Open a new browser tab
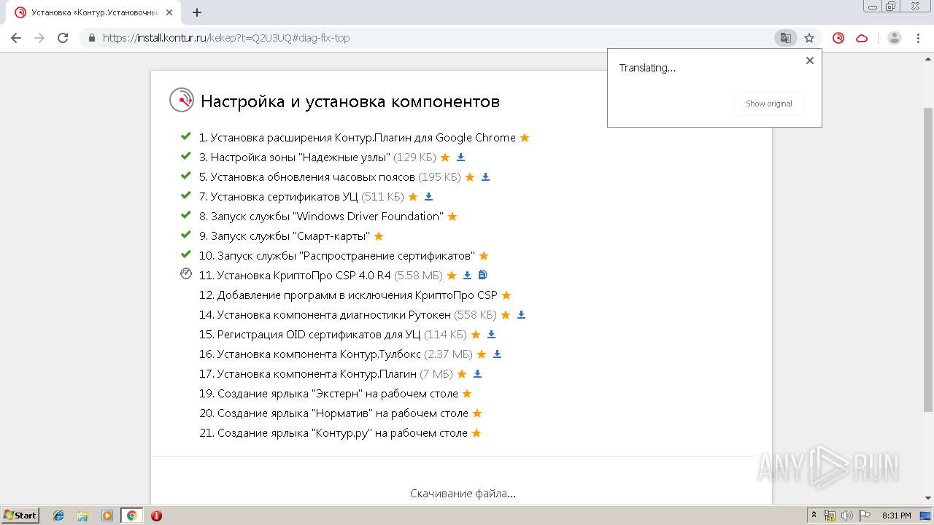This screenshot has width=934, height=525. click(x=197, y=12)
